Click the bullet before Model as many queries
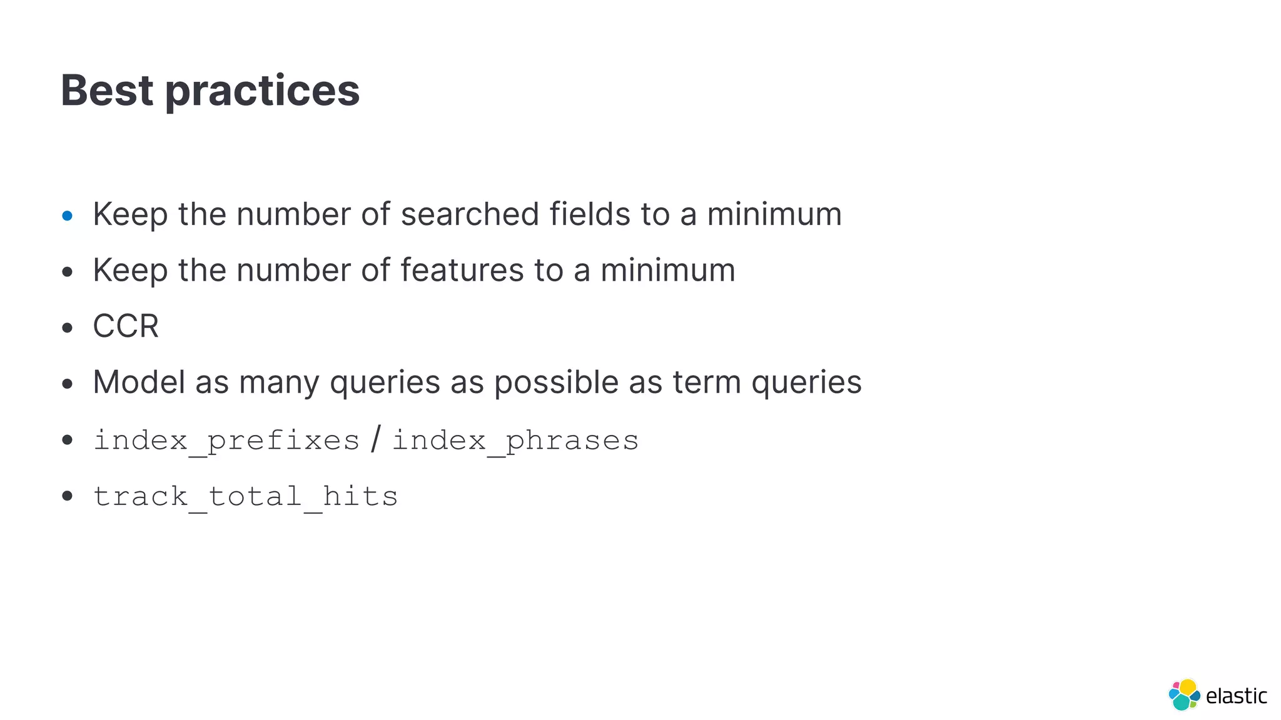The width and height of the screenshot is (1281, 720). tap(68, 384)
